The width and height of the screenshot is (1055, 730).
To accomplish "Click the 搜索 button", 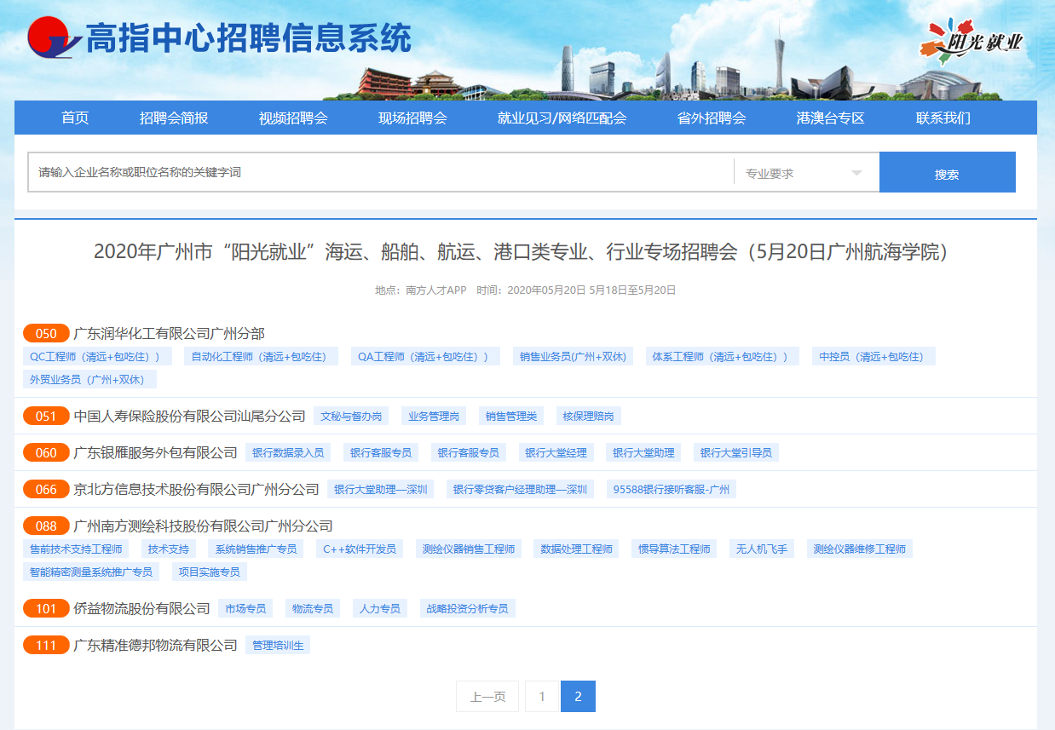I will pyautogui.click(x=948, y=172).
